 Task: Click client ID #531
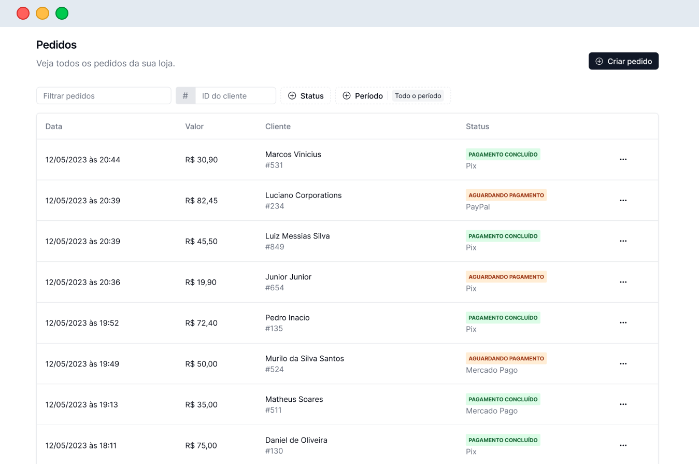[274, 165]
